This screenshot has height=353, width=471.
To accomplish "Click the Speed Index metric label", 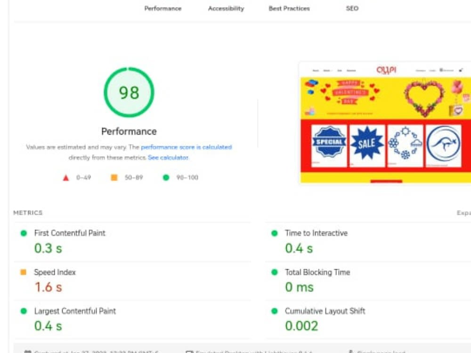I will point(55,272).
